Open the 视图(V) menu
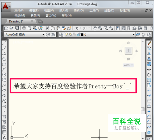This screenshot has width=154, height=140. [49, 10]
